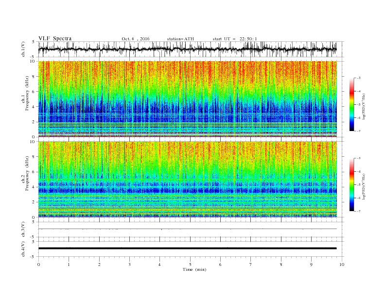Image resolution: width=385 pixels, height=297 pixels.
Task: Click the flat ch.3 signal trace panel
Action: (191, 229)
